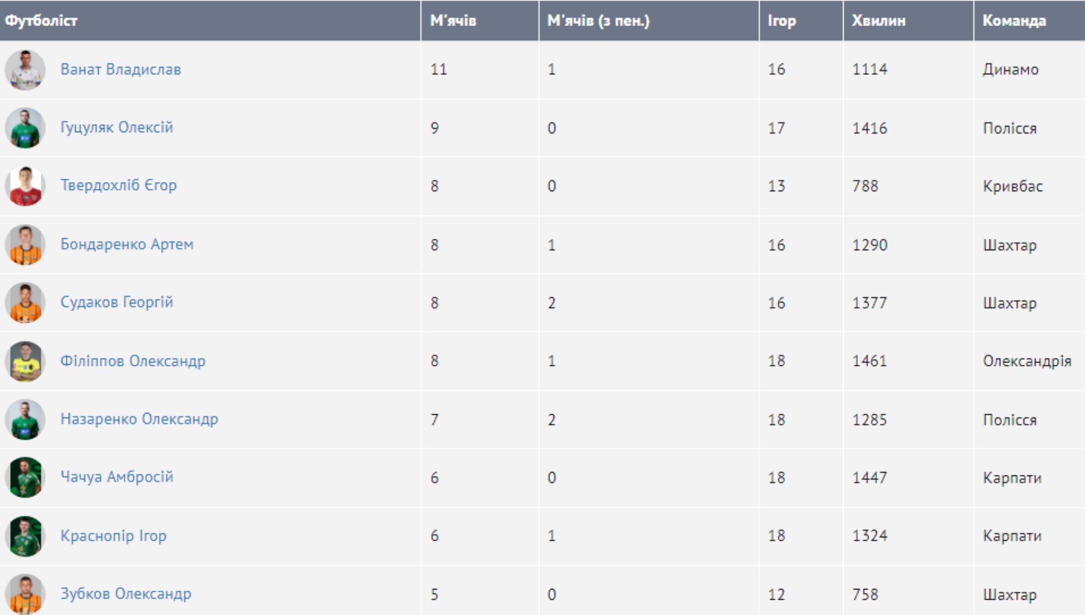Open Ванат Владислав player link
Viewport: 1085px width, 615px height.
[120, 69]
